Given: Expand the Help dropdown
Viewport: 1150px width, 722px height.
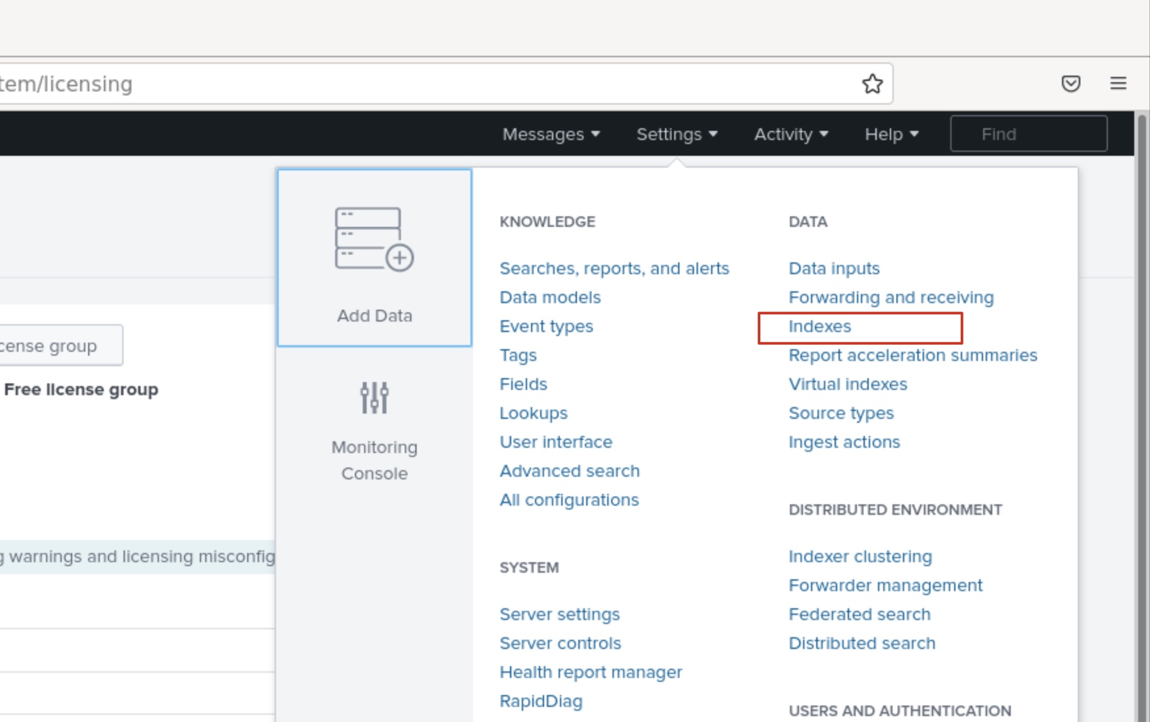Looking at the screenshot, I should [x=891, y=134].
